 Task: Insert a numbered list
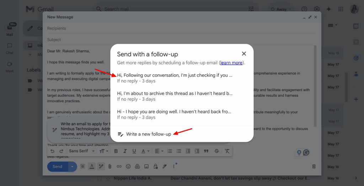coord(170,151)
